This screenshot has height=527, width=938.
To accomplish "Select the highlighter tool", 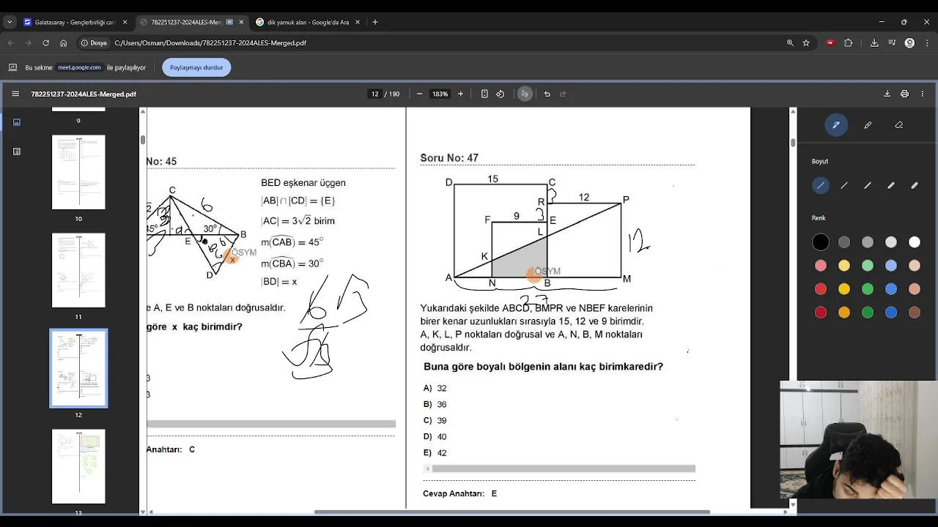I will (x=868, y=125).
